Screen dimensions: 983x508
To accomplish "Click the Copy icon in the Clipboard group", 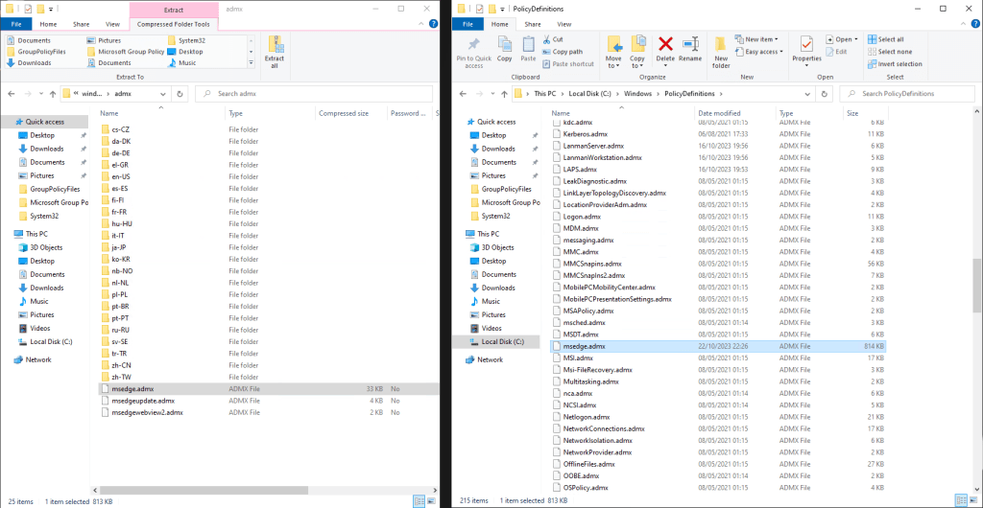I will coord(504,49).
